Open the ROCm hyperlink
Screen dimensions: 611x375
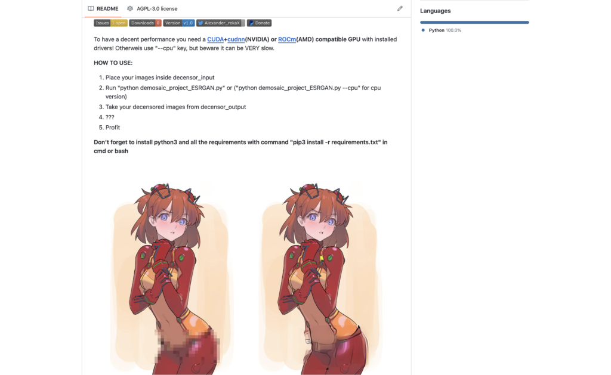pos(287,39)
